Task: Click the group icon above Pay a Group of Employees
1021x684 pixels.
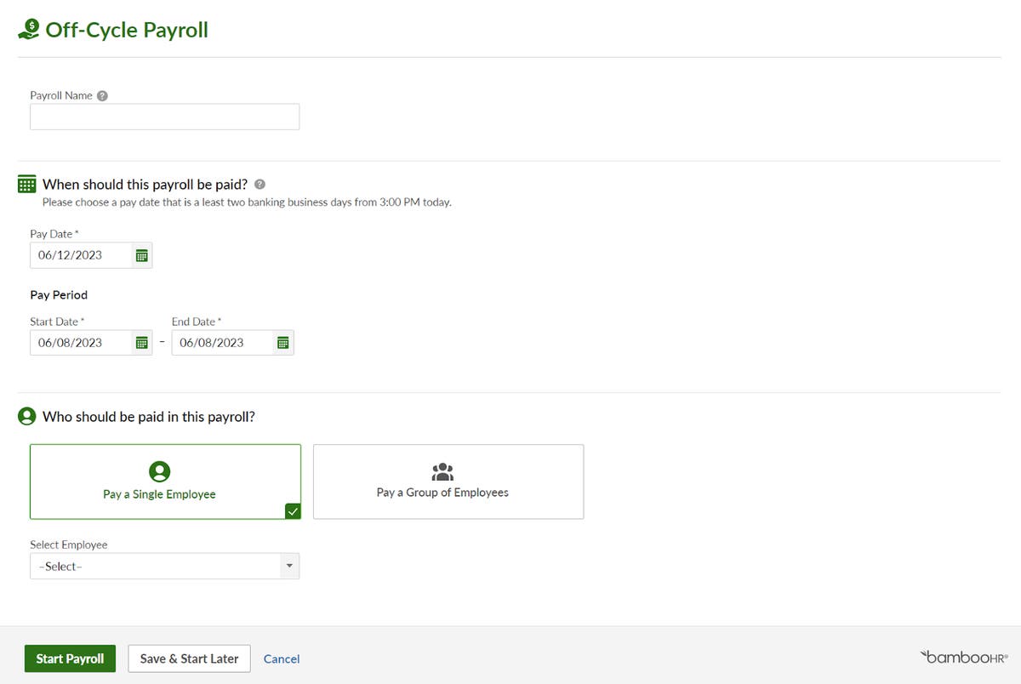Action: coord(442,470)
